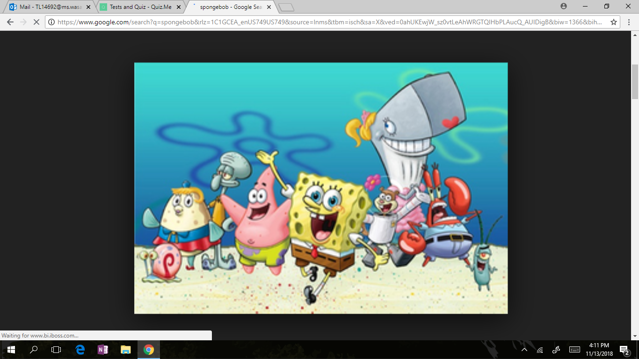Open Task View on taskbar
This screenshot has height=359, width=639.
tap(56, 350)
